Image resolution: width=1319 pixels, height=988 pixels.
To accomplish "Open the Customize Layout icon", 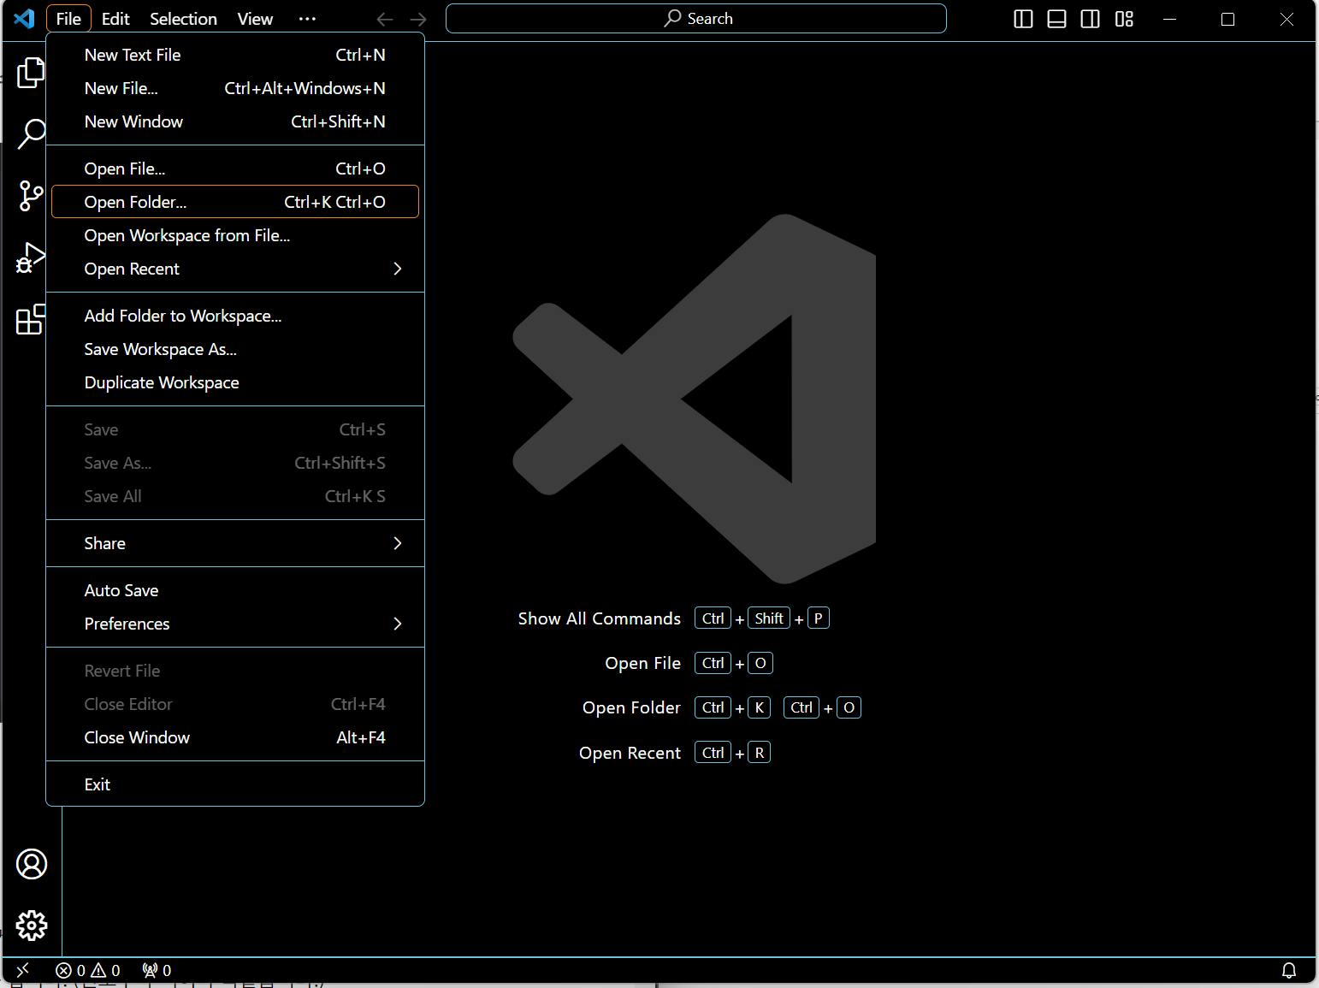I will pos(1124,19).
